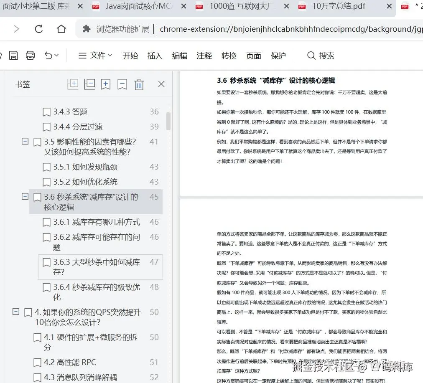Delete bookmark with the trash icon
Viewport: 423px width, 383px height.
139,85
